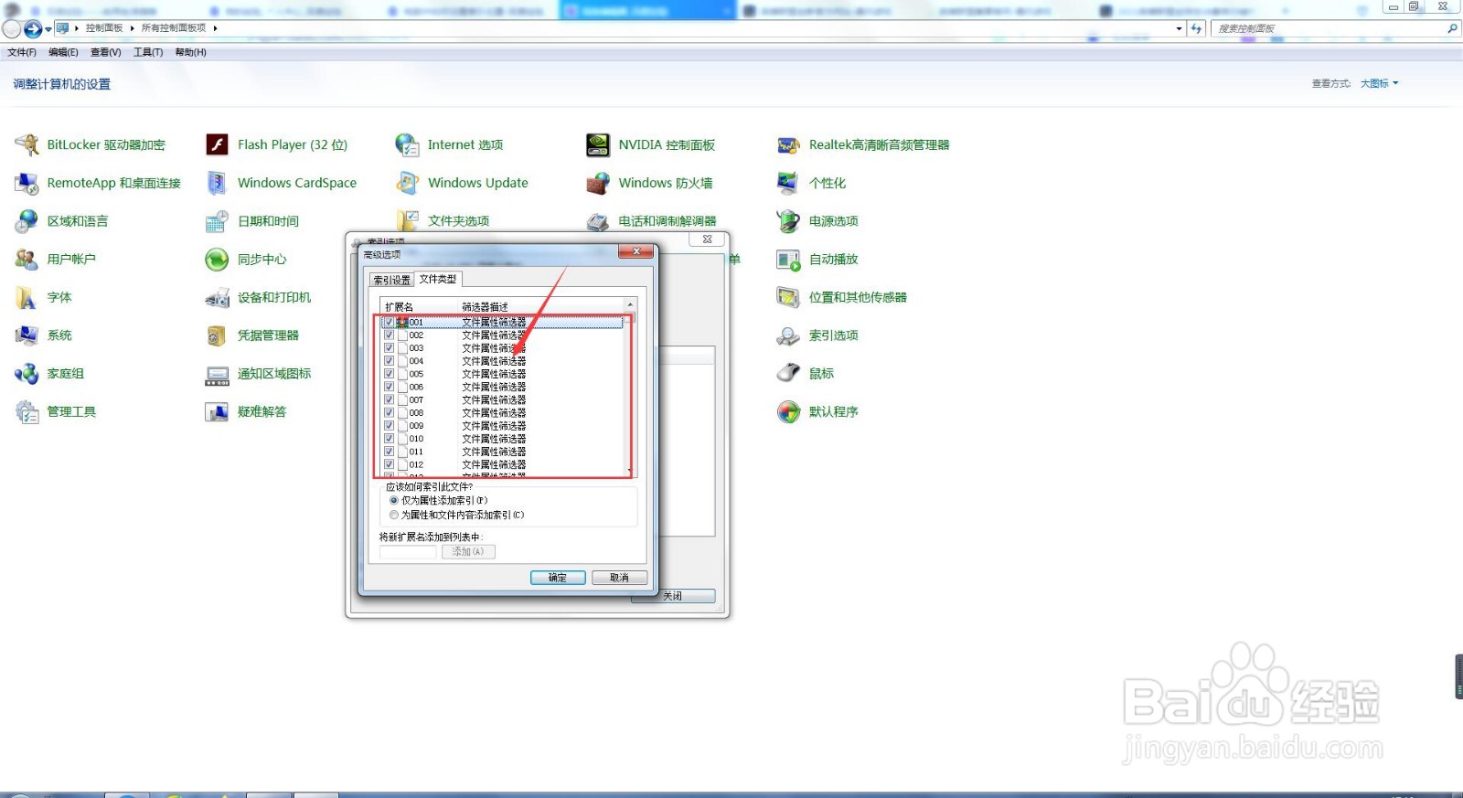
Task: Select 为属性和文件内容添加索引 radio button
Action: (x=394, y=515)
